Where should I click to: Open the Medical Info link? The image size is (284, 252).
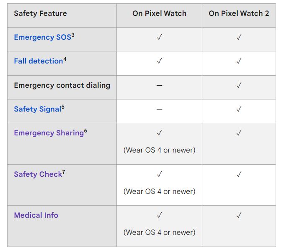click(36, 215)
